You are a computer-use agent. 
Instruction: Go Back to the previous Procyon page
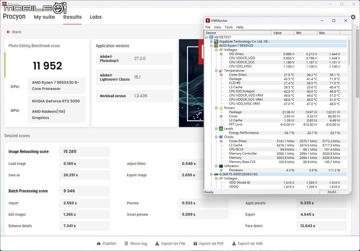14,32
